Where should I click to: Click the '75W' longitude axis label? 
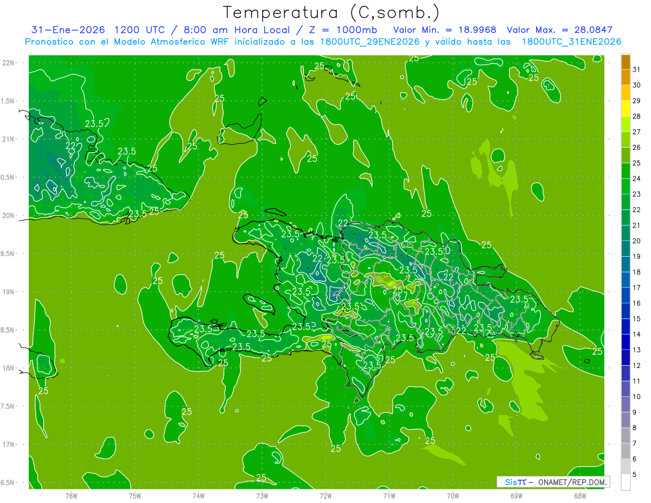(135, 495)
